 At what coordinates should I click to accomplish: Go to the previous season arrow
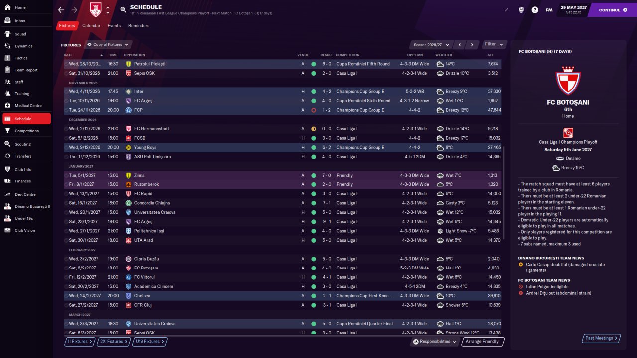coord(460,45)
